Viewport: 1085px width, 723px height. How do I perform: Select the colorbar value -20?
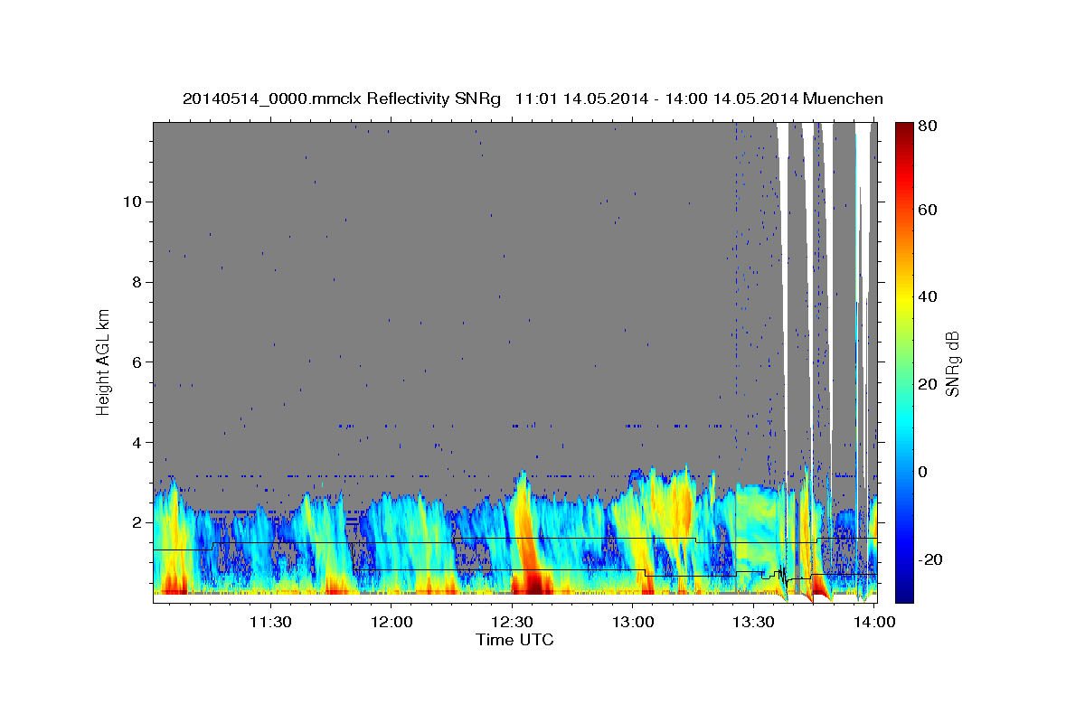click(x=929, y=559)
